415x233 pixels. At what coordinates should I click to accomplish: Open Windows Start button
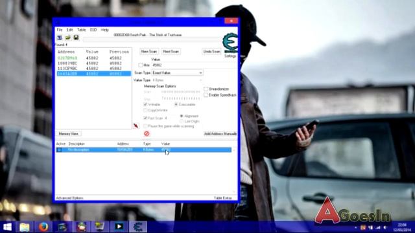7,227
